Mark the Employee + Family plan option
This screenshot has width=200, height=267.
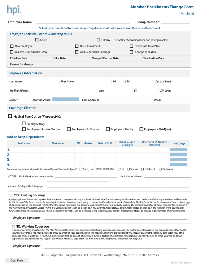(108, 129)
